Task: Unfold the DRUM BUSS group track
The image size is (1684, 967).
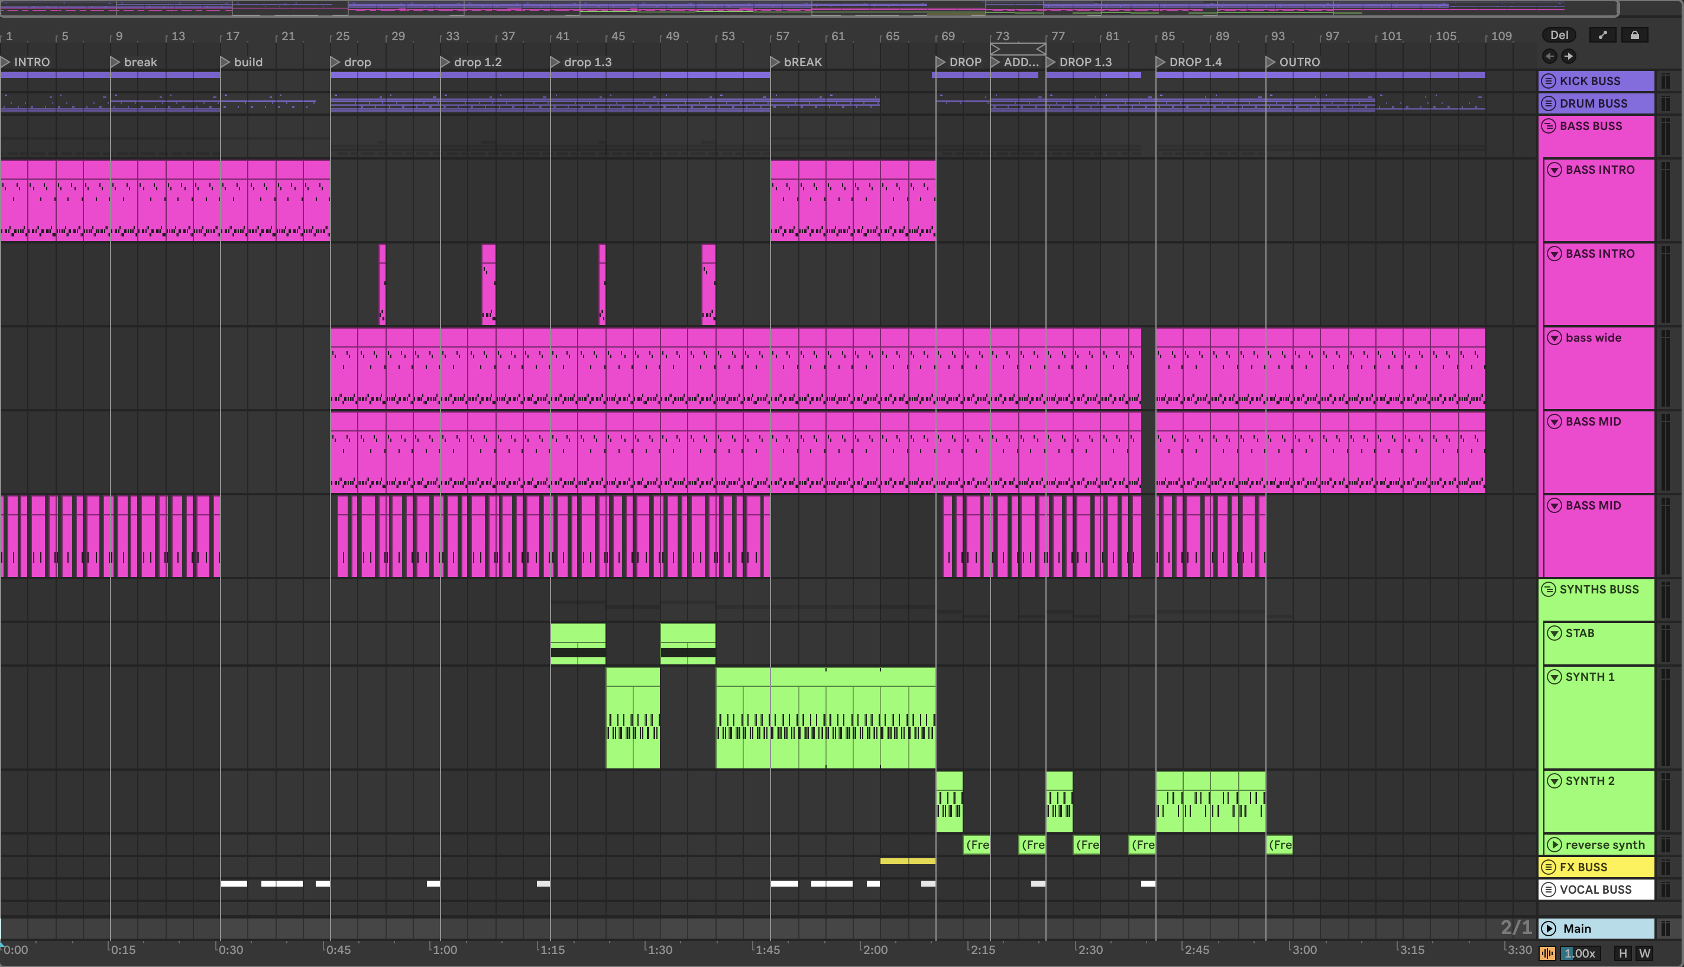Action: [1549, 103]
